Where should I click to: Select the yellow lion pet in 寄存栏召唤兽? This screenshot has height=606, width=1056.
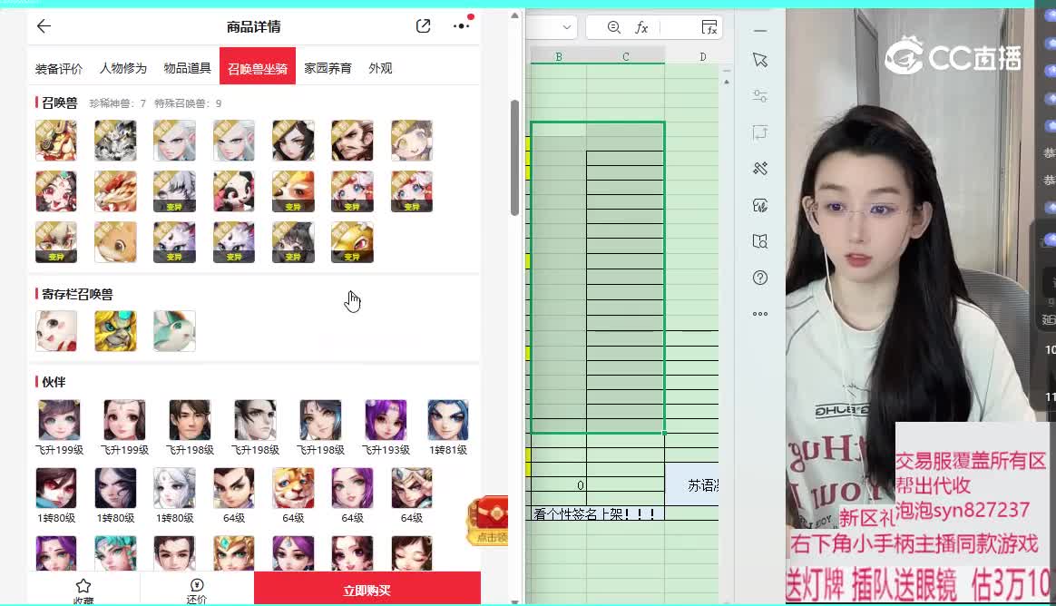point(115,330)
